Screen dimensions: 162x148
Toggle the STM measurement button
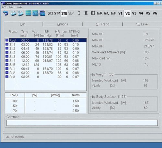[x=57, y=13]
